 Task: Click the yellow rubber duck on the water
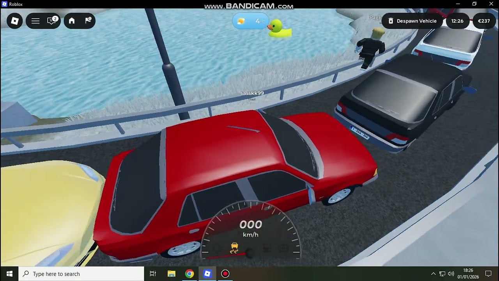coord(280,29)
